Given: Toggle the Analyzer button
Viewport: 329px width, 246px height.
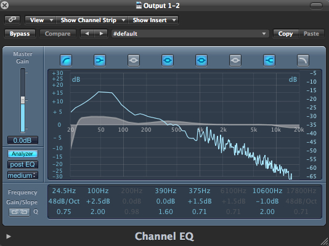Looking at the screenshot, I should coord(23,154).
